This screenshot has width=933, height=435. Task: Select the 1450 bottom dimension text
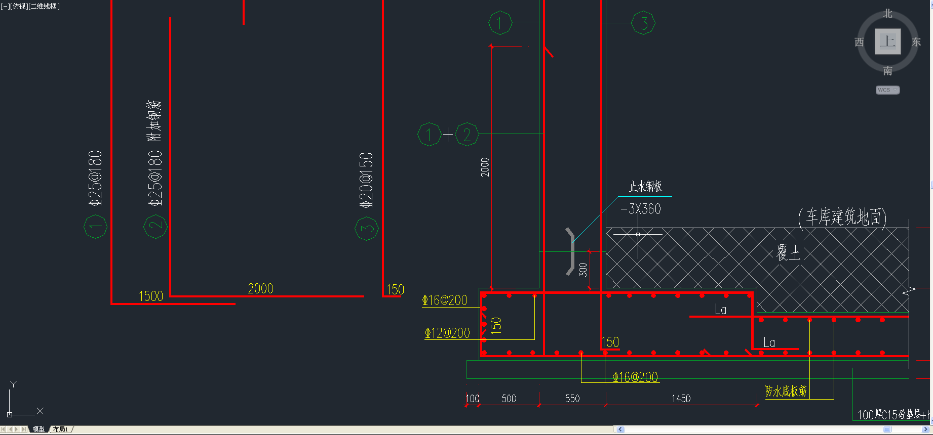pyautogui.click(x=681, y=399)
